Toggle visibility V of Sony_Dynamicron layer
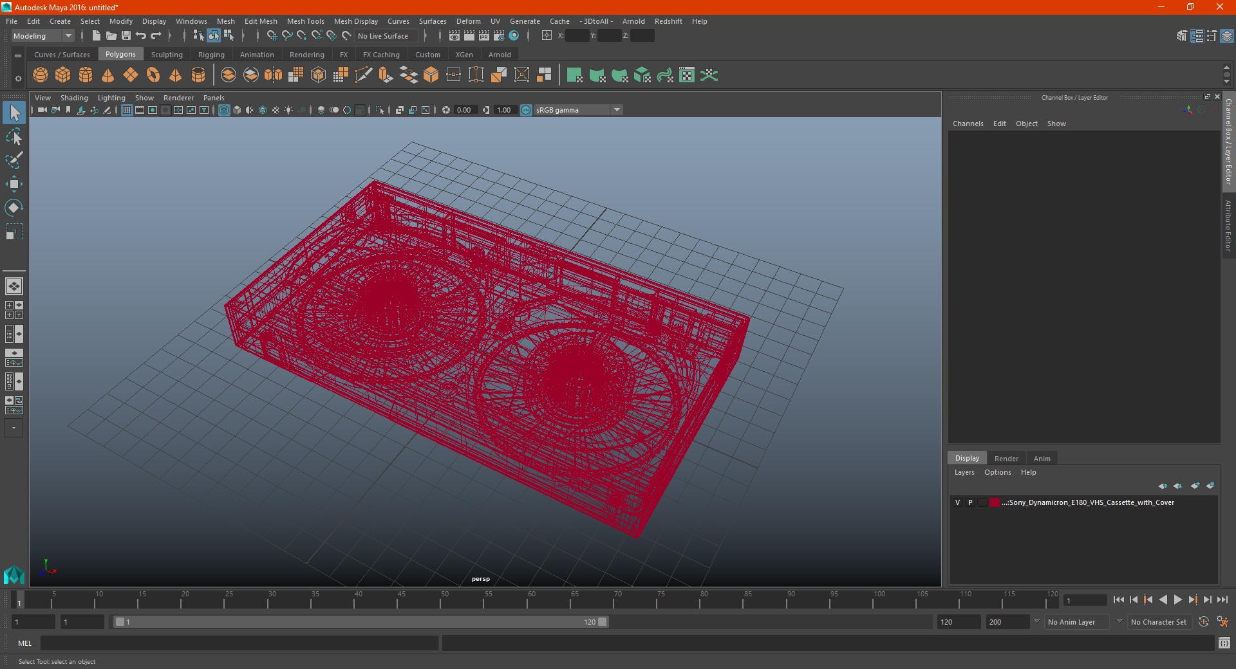 [x=958, y=502]
